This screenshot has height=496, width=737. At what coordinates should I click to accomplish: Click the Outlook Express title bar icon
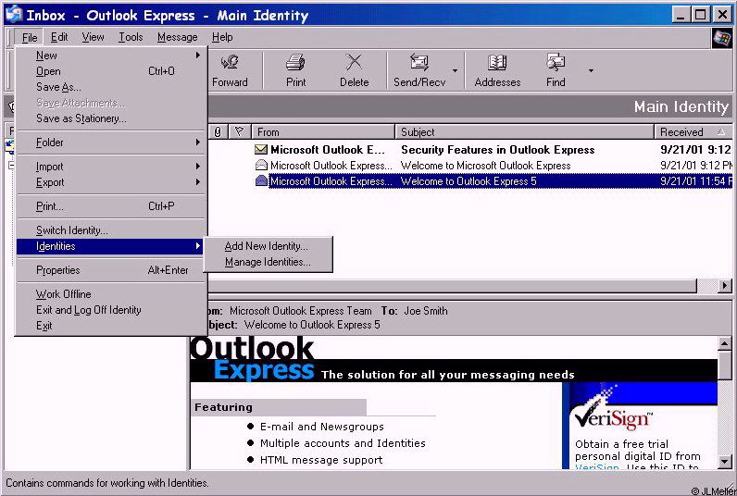click(14, 15)
